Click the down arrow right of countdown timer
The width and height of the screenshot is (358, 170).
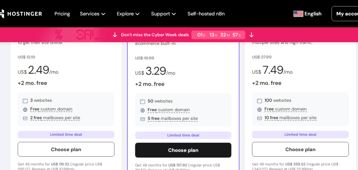[x=251, y=35]
